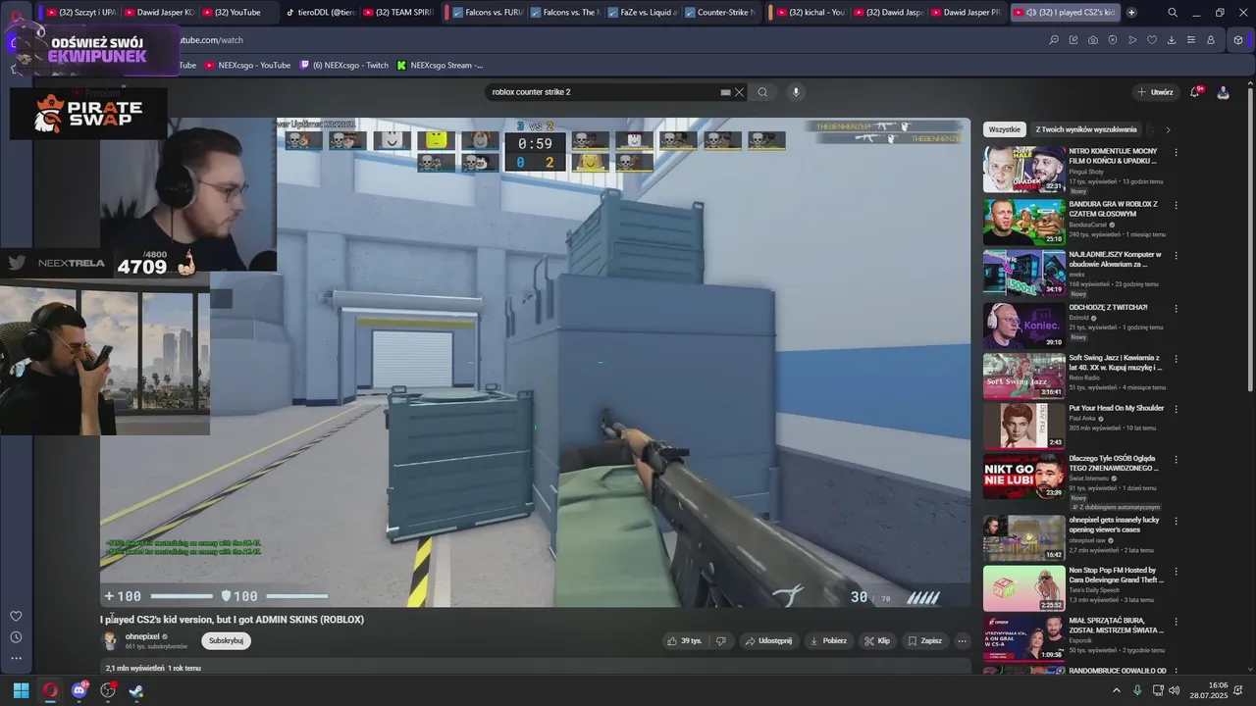
Task: Open Opera profile icon in toolbar
Action: point(1211,40)
